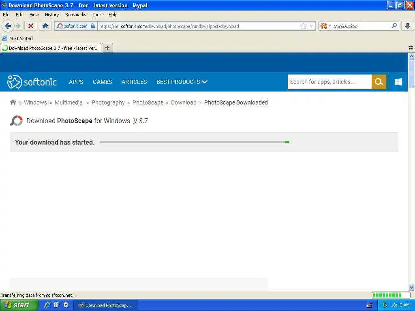Open the URL history dropdown arrow

click(x=312, y=26)
